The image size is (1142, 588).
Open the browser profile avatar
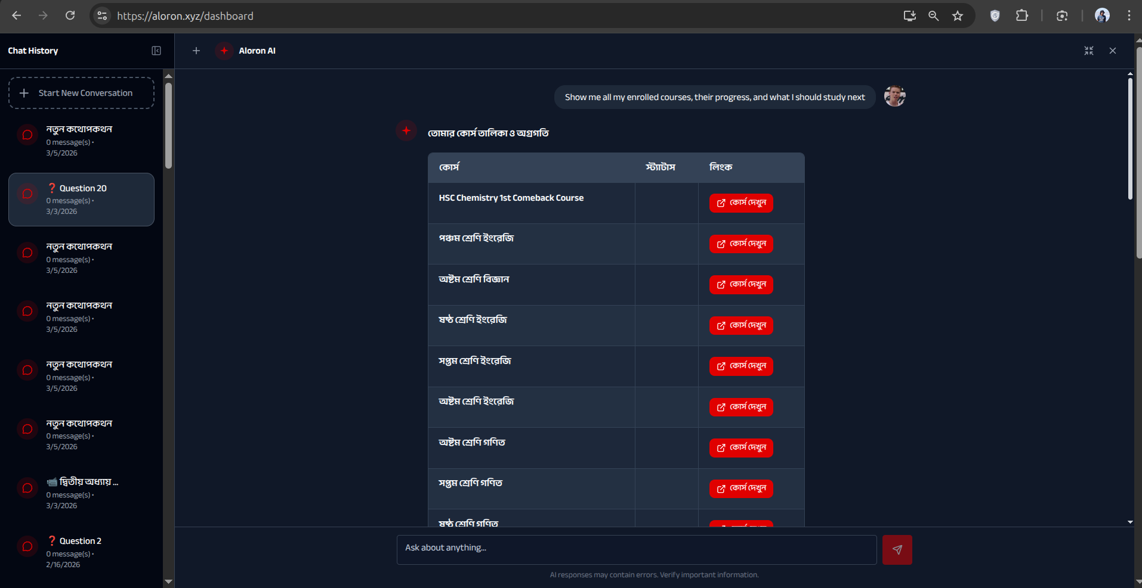click(1102, 15)
